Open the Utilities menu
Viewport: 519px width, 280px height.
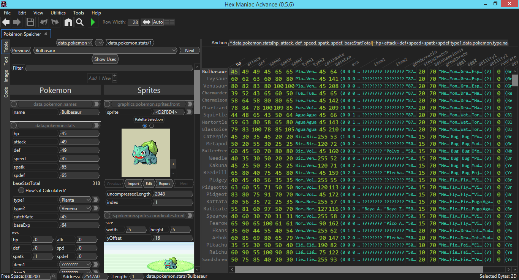click(58, 13)
